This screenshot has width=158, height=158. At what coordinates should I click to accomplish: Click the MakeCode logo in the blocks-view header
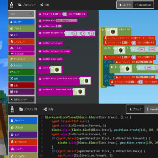[x=11, y=5]
